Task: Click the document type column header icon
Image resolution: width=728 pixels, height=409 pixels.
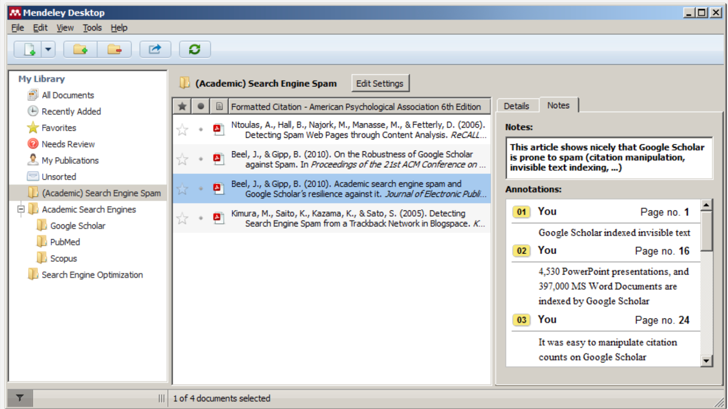Action: click(x=219, y=106)
